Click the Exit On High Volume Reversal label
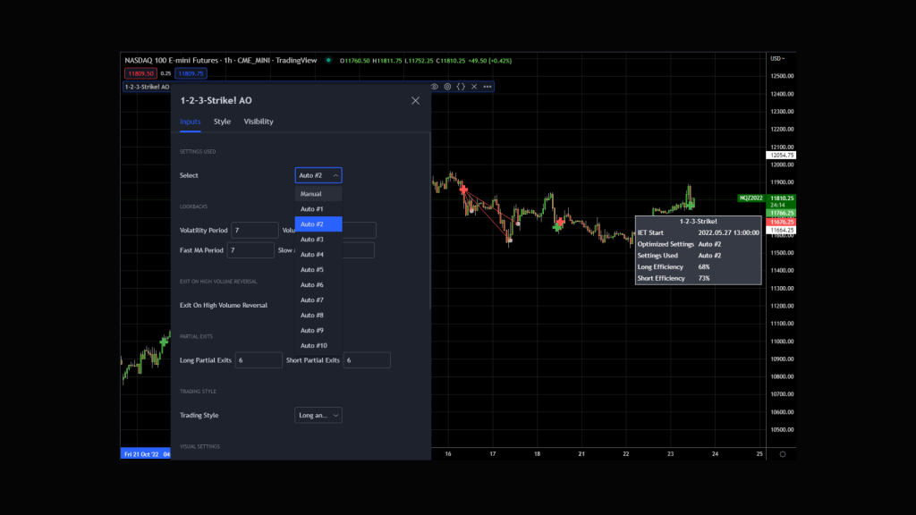Viewport: 916px width, 515px height. coord(224,306)
